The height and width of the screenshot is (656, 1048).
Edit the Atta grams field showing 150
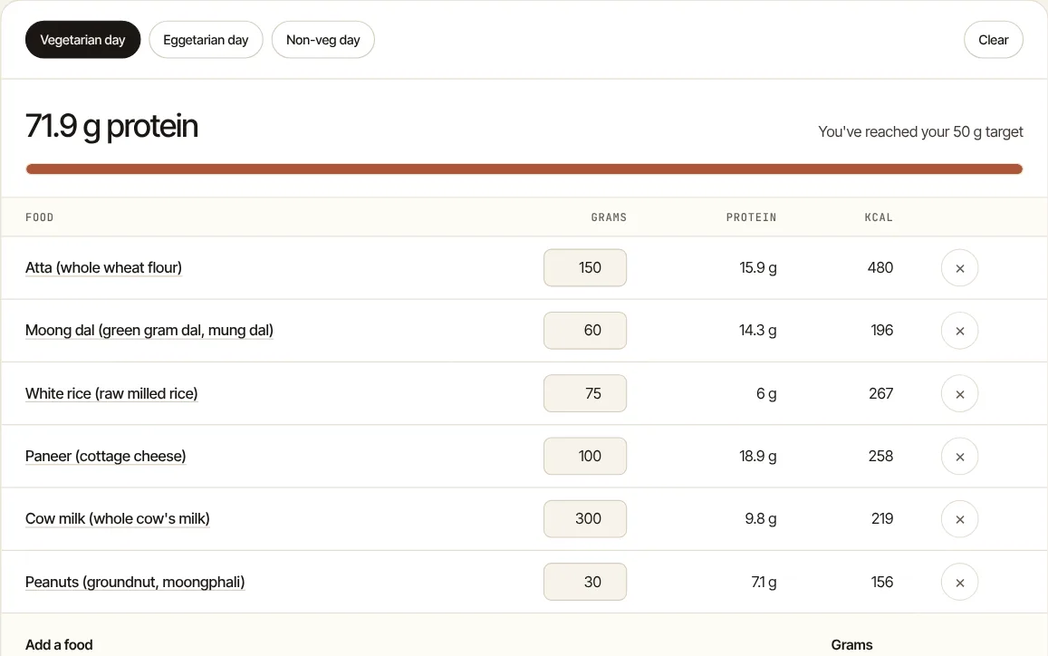[585, 267]
